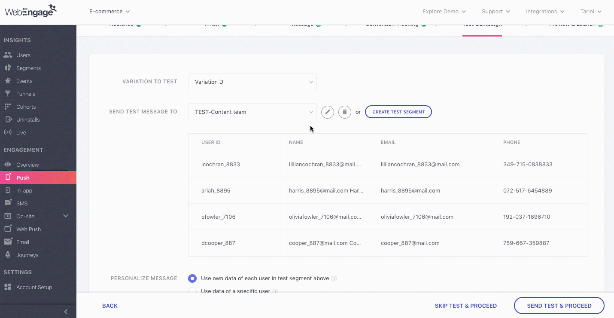Click the In-app icon
The image size is (614, 318).
point(8,190)
